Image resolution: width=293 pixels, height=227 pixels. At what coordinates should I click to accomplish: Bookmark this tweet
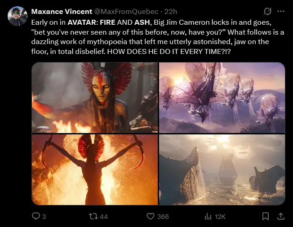[265, 216]
